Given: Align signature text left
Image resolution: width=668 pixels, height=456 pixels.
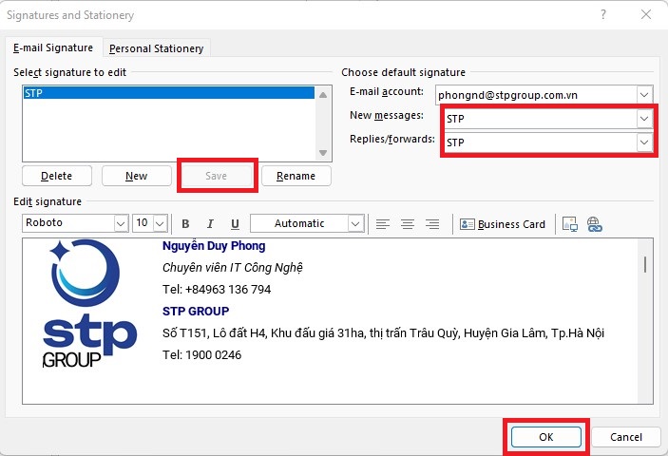Looking at the screenshot, I should 383,224.
